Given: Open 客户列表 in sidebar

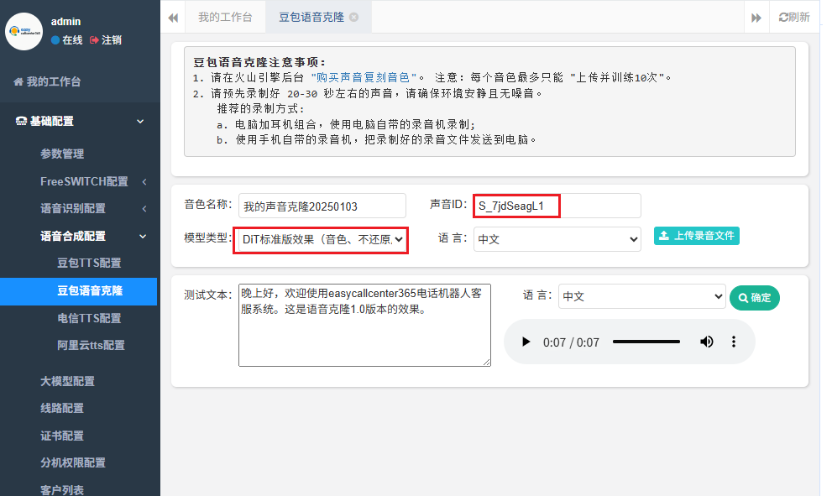Looking at the screenshot, I should pyautogui.click(x=62, y=489).
